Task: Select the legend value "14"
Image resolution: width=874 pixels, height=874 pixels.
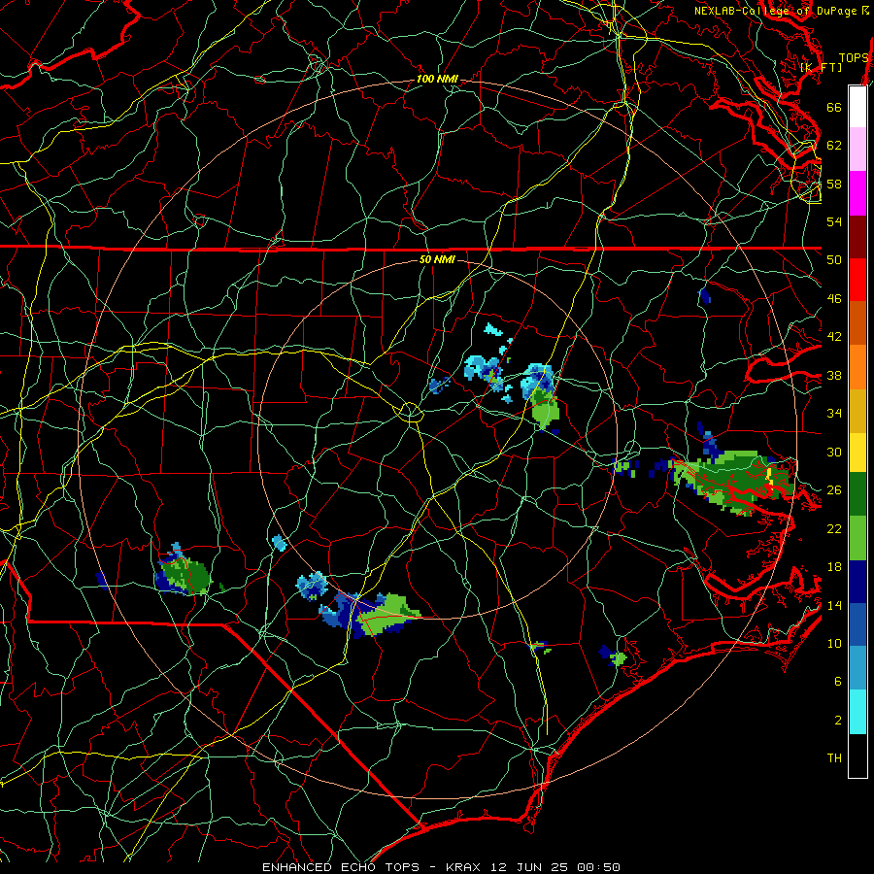Action: [x=834, y=605]
